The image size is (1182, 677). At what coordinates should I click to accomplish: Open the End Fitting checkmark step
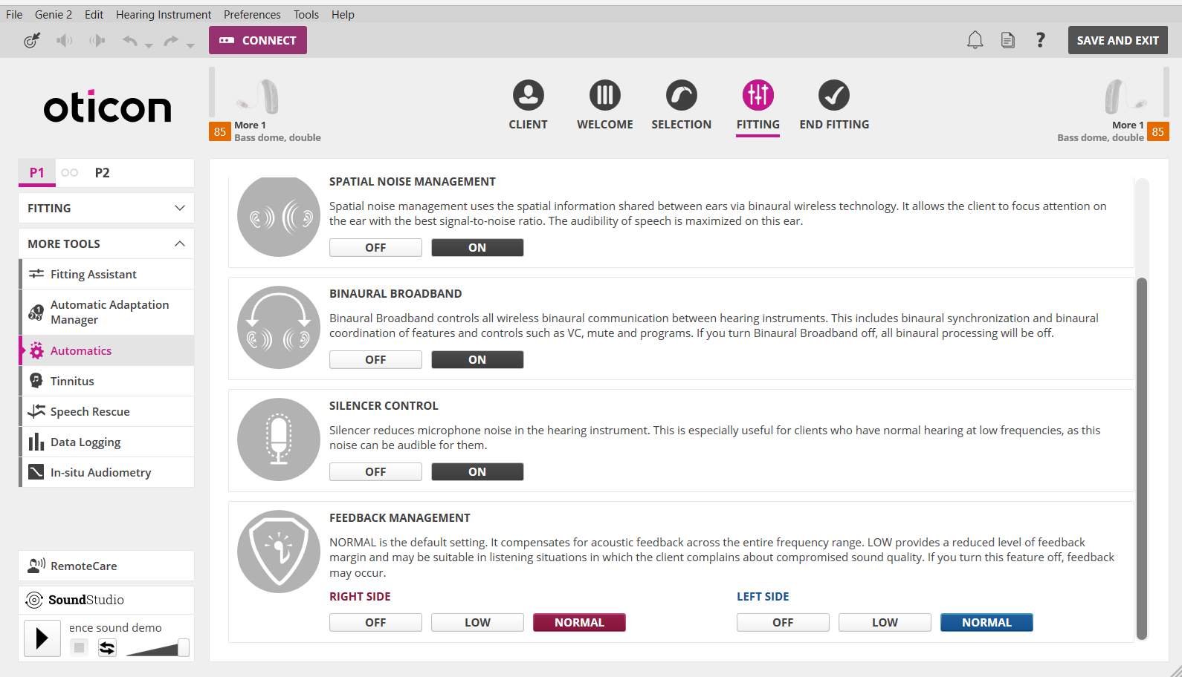834,95
